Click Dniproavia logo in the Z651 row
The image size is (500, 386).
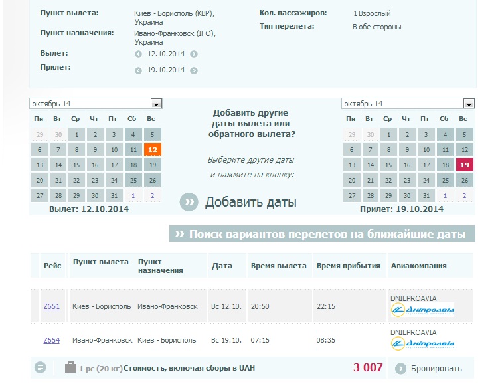pos(423,310)
